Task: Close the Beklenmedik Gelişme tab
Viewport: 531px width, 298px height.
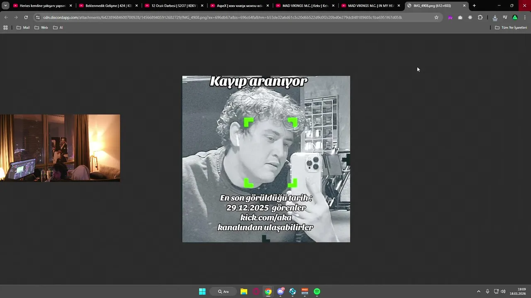Action: (x=136, y=5)
